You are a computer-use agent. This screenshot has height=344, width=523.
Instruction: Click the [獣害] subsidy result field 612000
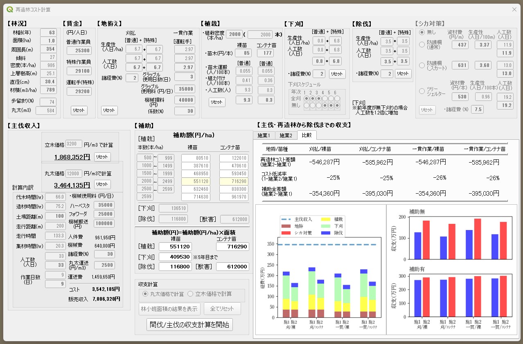pyautogui.click(x=232, y=266)
